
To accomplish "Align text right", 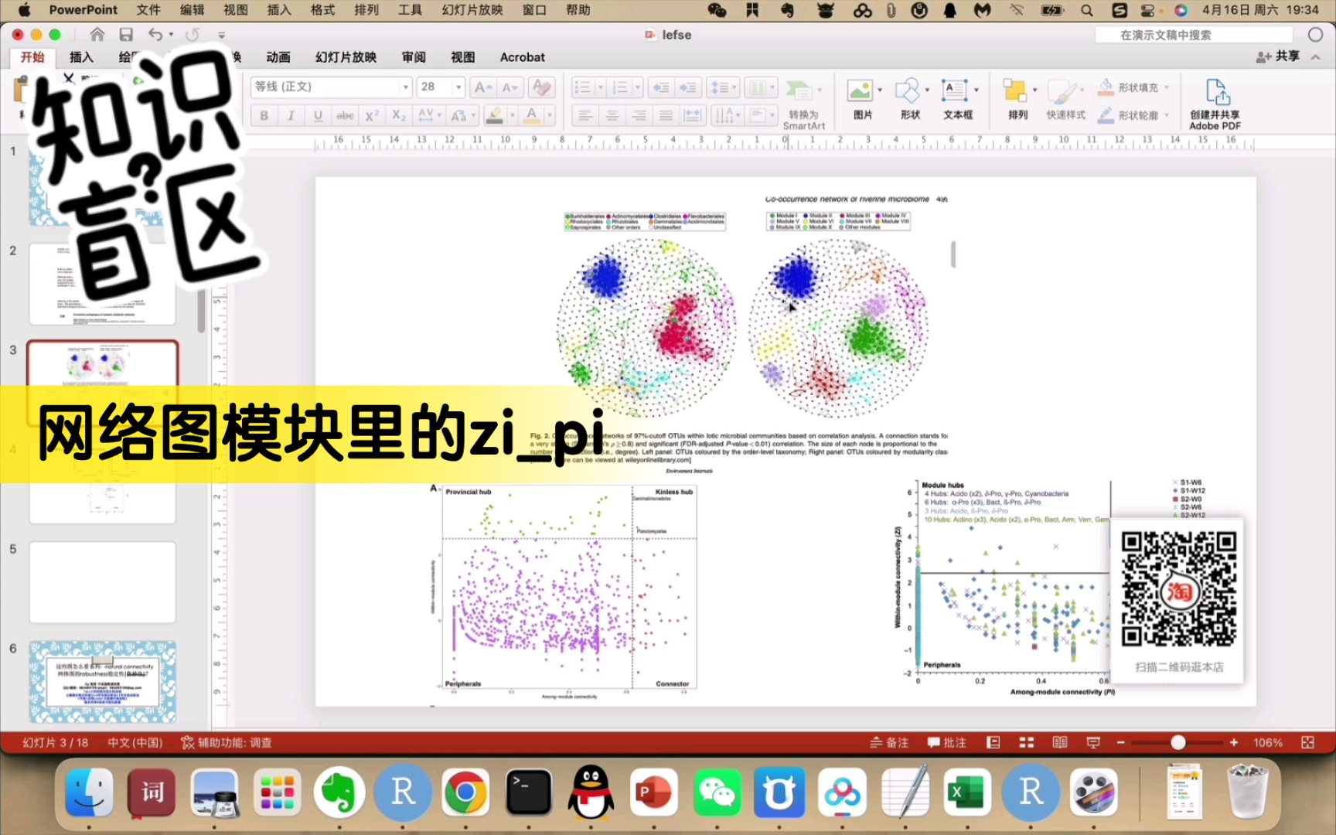I will (639, 116).
